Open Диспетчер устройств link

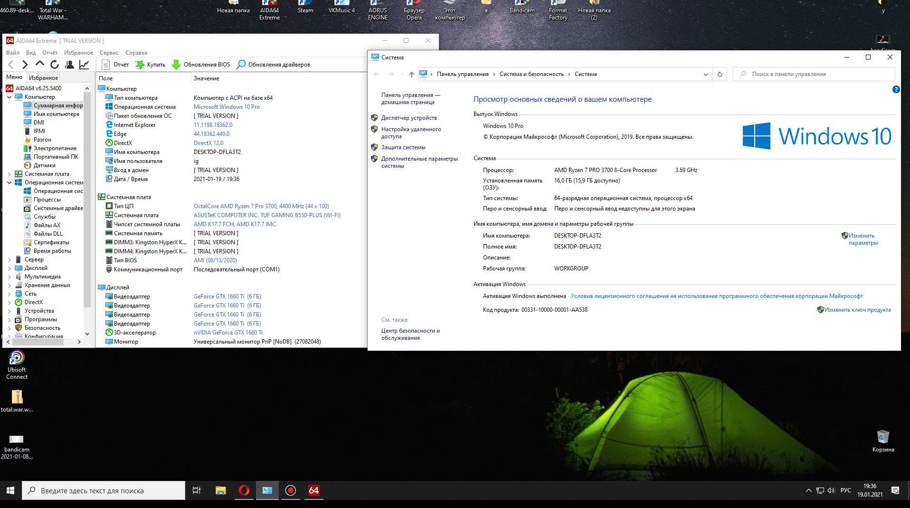click(x=408, y=118)
